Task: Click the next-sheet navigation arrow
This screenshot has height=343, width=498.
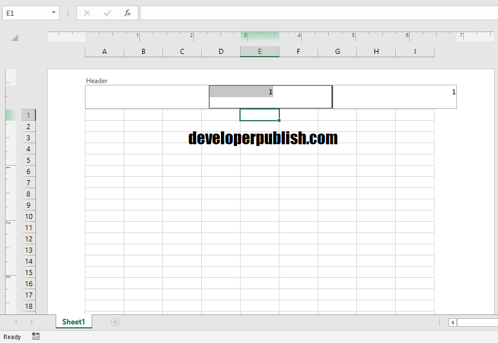Action: tap(32, 322)
